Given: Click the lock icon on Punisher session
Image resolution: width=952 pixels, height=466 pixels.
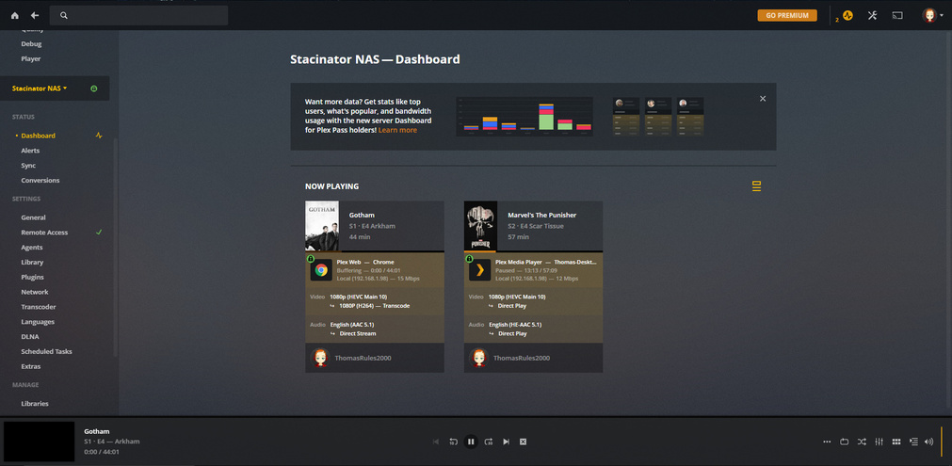Looking at the screenshot, I should [x=469, y=259].
